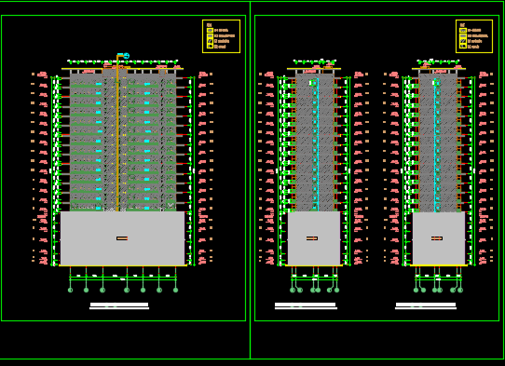
Task: Select the white title bar under the rightmost elevation
Action: point(426,305)
